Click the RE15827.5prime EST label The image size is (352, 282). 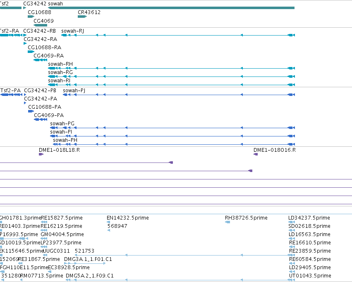click(x=62, y=218)
